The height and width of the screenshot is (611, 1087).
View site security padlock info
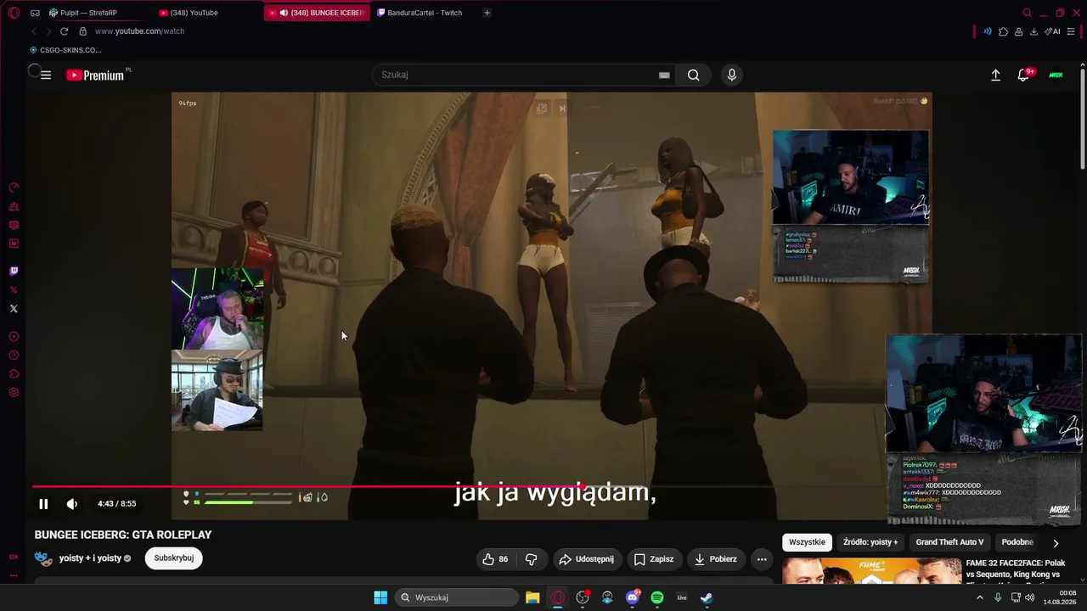[82, 31]
